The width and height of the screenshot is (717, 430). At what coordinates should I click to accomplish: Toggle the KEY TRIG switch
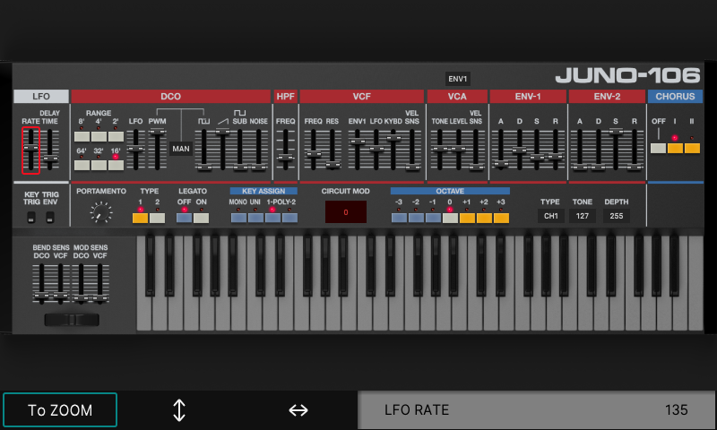[31, 218]
